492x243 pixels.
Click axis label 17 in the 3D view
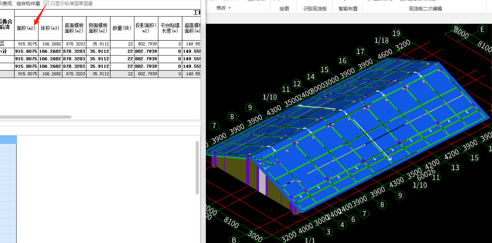360,51
